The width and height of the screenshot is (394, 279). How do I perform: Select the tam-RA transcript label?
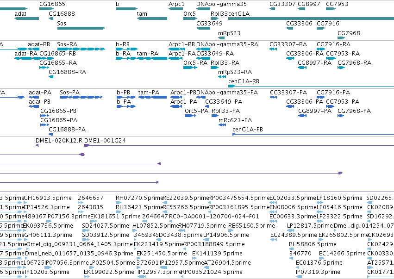(x=148, y=54)
